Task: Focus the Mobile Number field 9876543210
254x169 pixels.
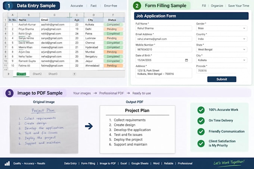Action: click(164, 50)
